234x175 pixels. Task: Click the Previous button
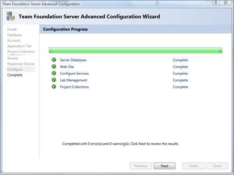click(x=141, y=166)
